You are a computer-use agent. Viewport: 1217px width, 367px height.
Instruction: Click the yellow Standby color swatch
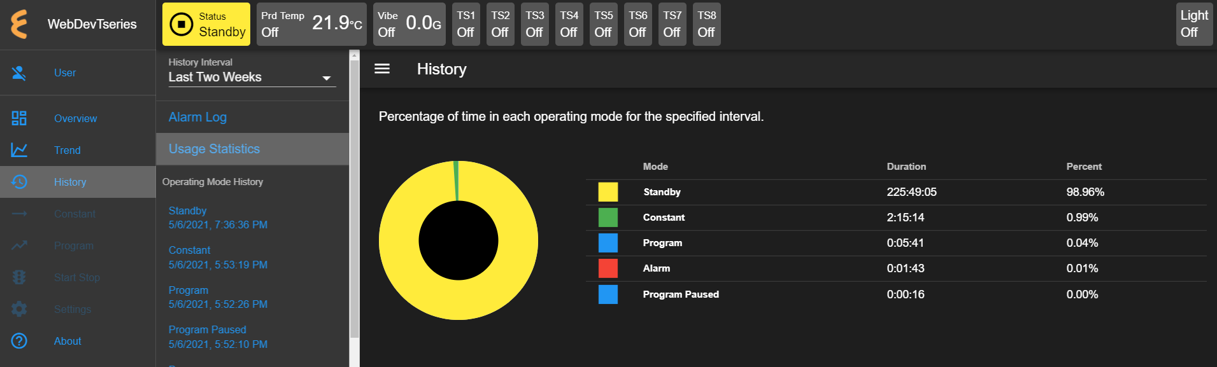pos(608,192)
